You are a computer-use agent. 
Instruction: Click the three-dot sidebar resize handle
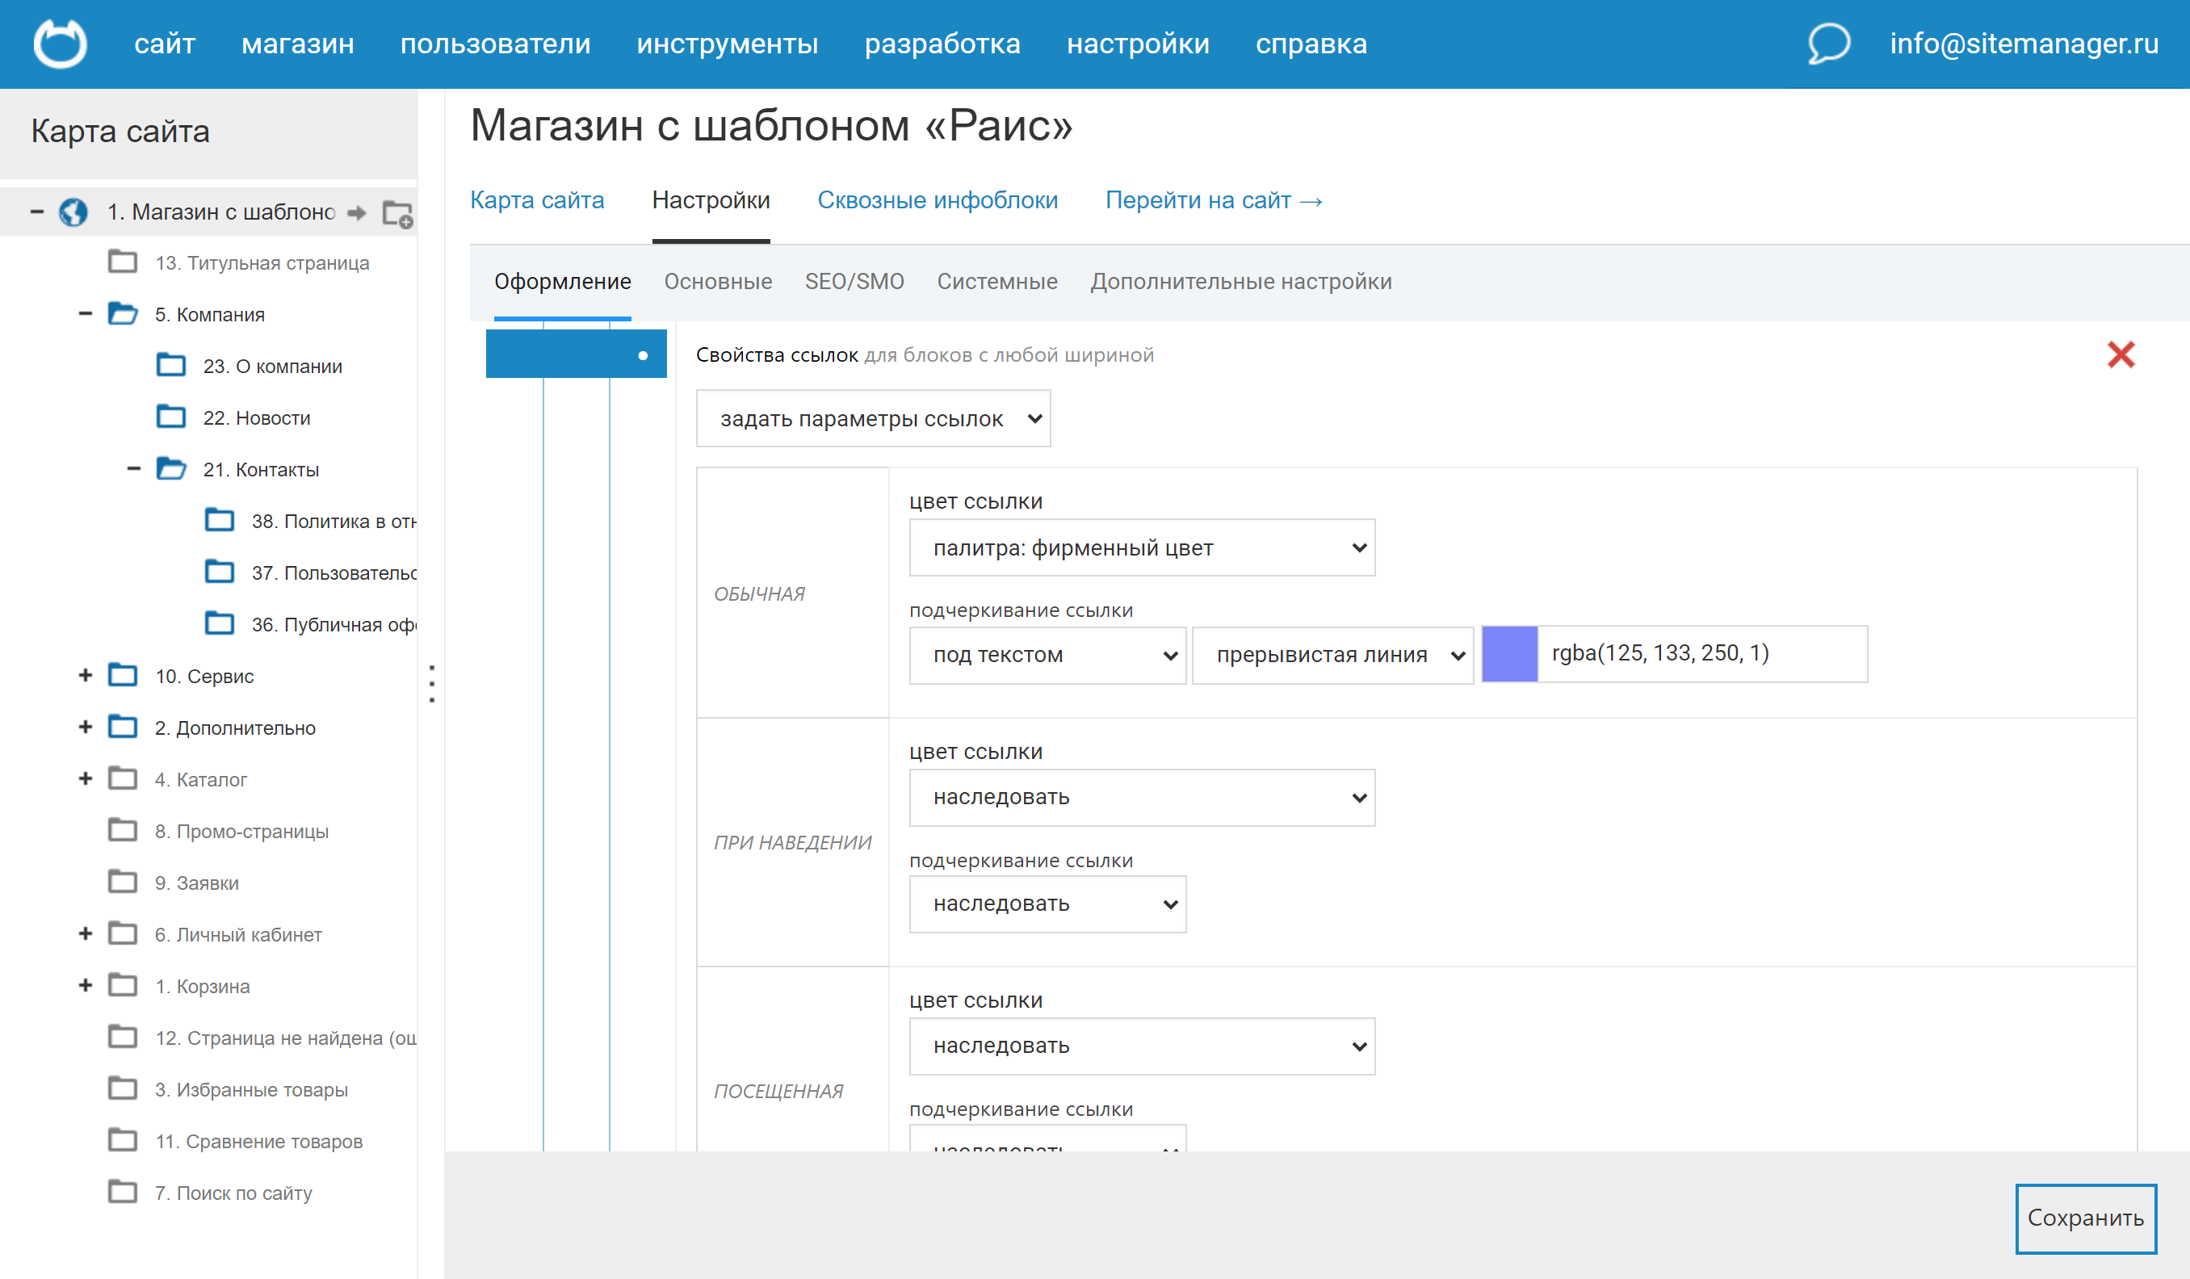click(x=432, y=684)
